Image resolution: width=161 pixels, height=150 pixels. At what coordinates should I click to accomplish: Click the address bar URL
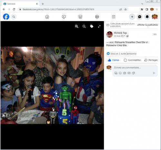tap(58, 9)
